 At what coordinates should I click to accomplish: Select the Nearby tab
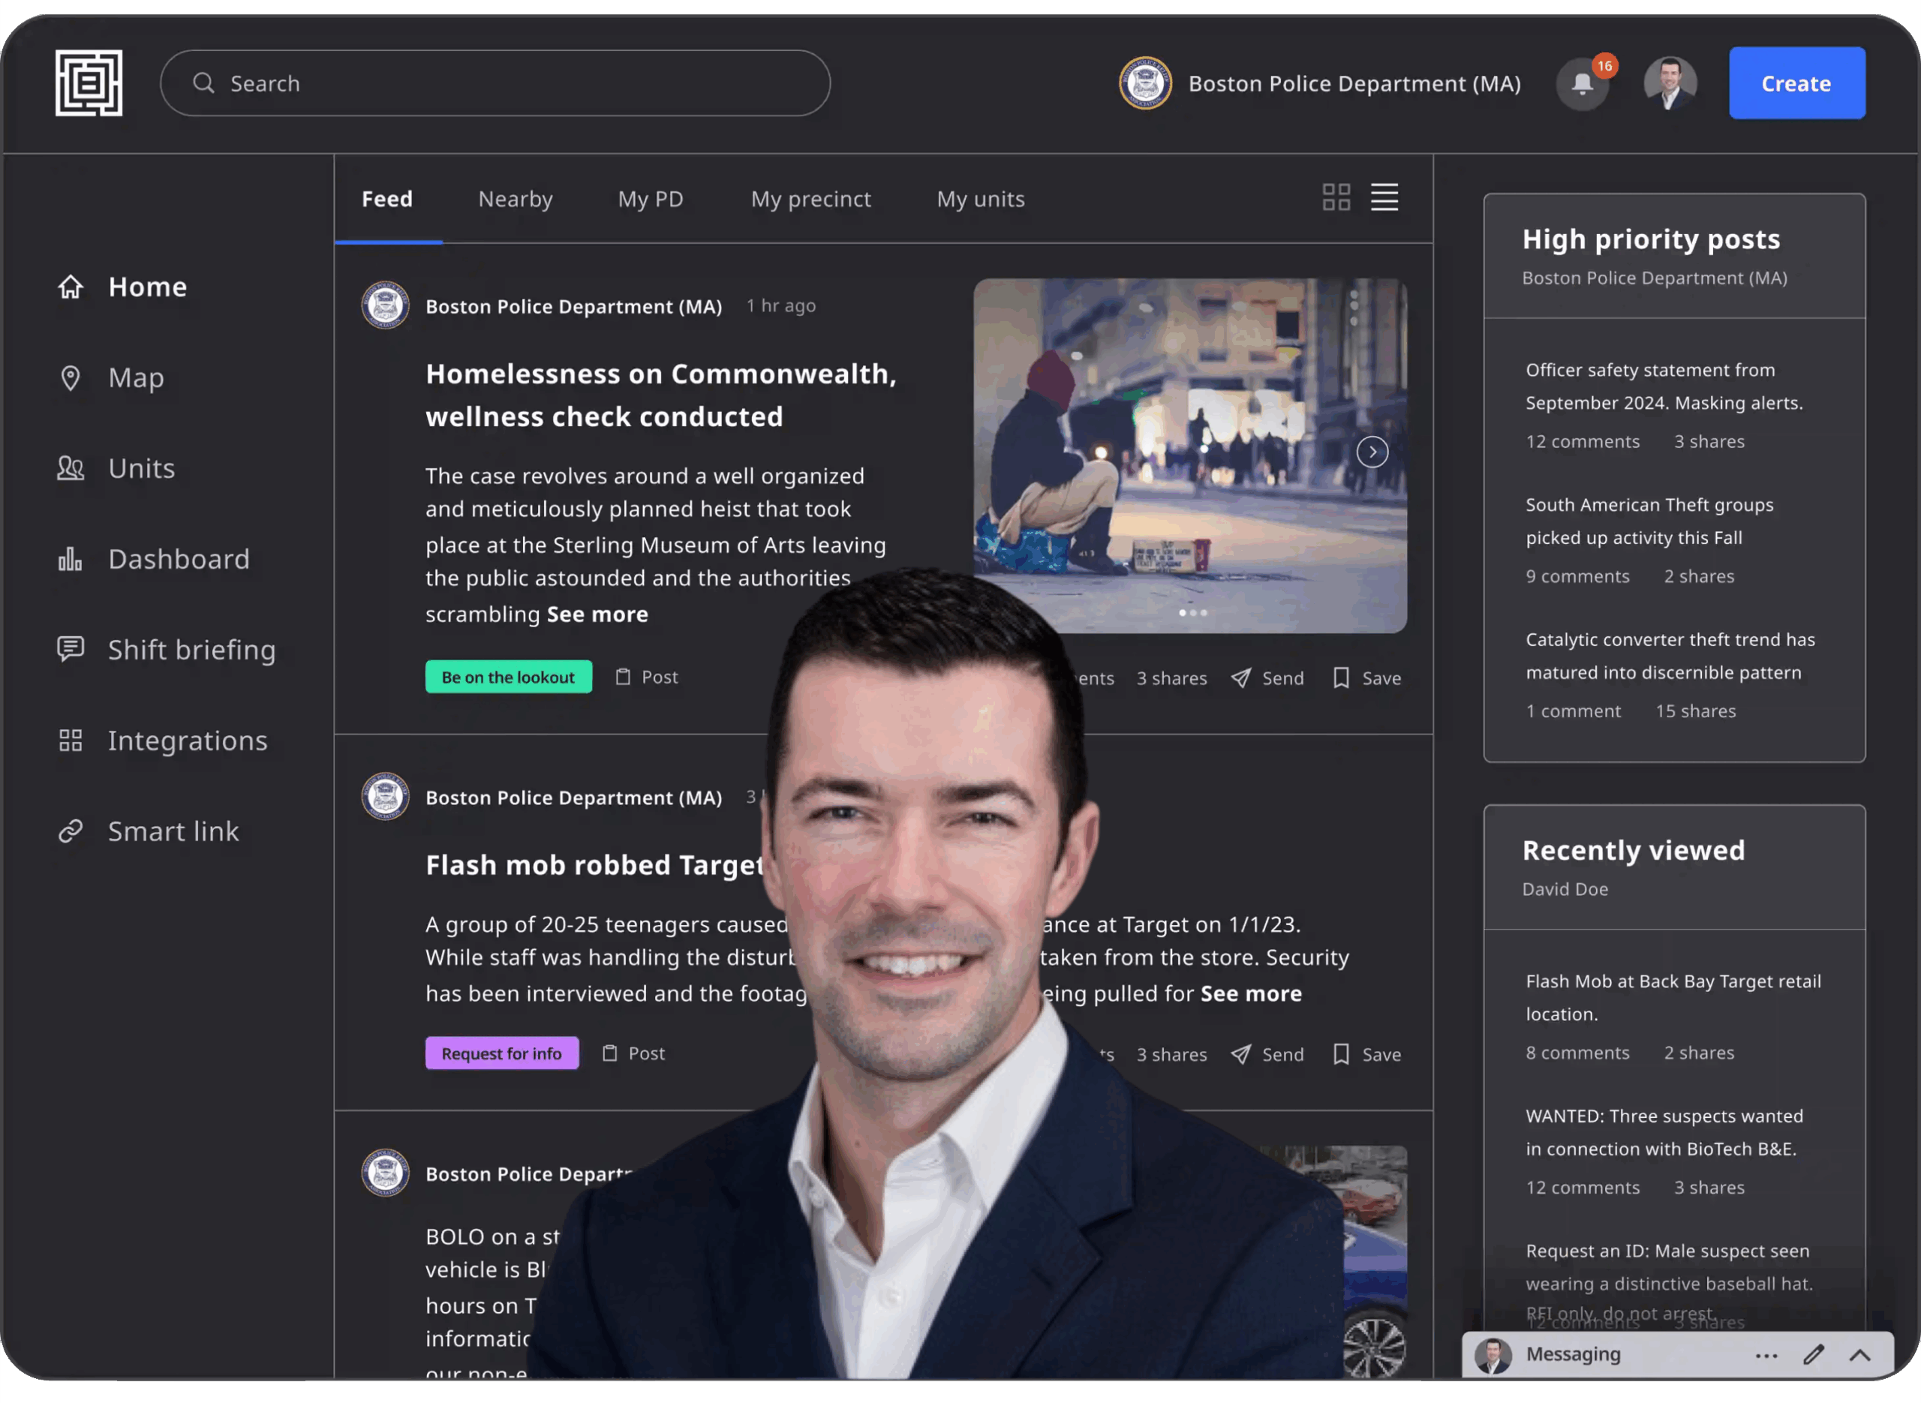516,200
